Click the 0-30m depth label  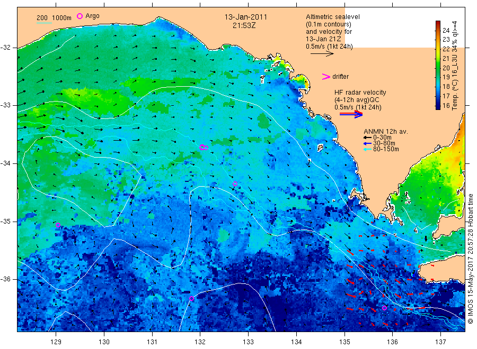click(x=382, y=137)
